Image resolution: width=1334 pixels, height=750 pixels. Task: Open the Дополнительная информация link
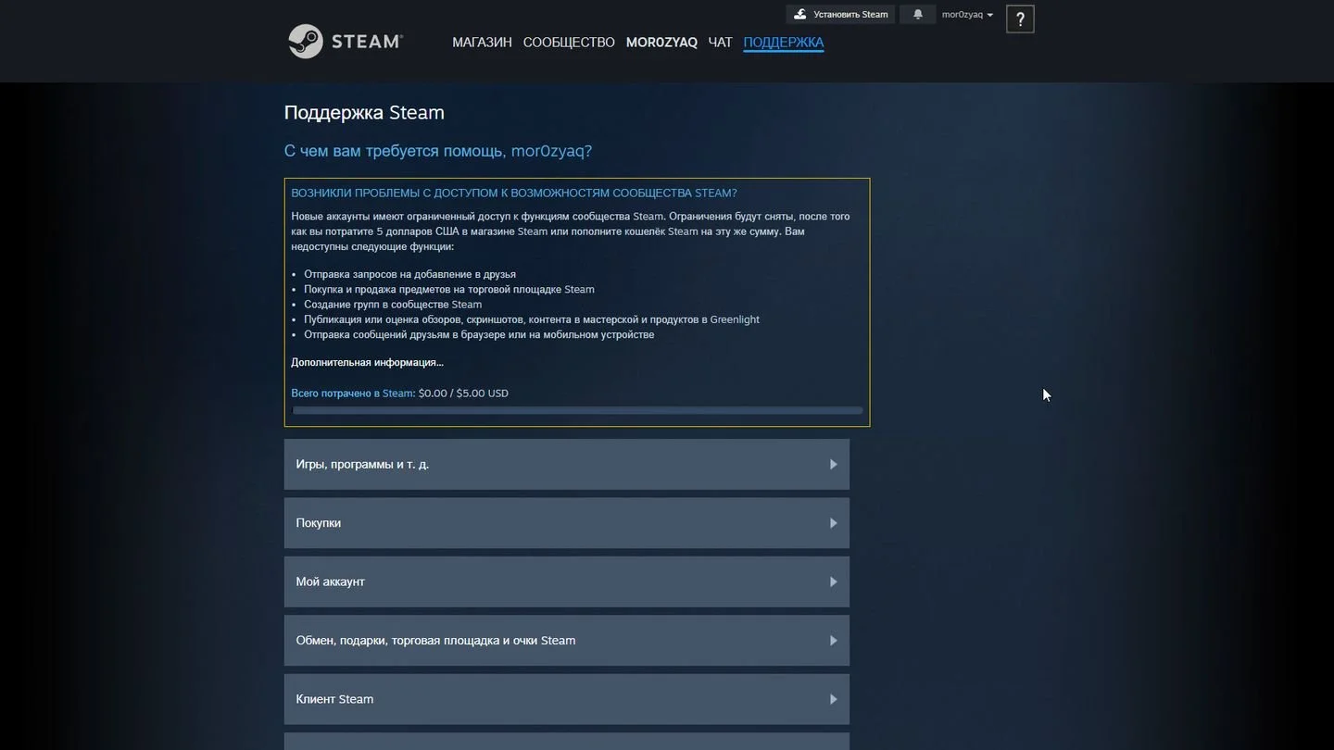367,362
